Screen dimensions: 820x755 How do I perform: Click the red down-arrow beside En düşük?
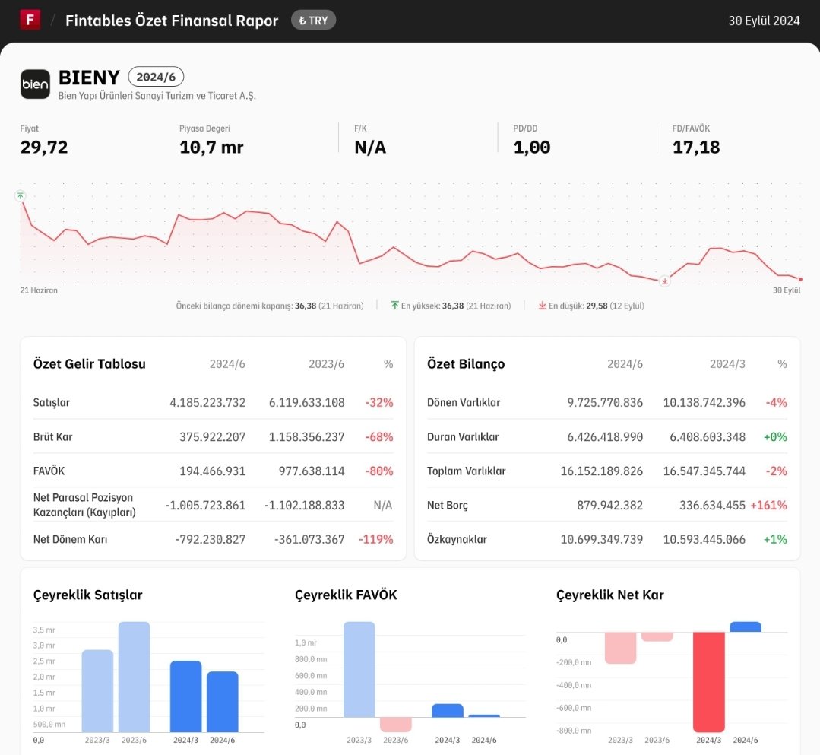[x=543, y=306]
